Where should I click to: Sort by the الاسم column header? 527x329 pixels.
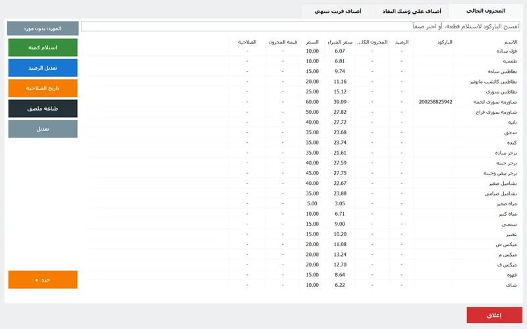511,42
